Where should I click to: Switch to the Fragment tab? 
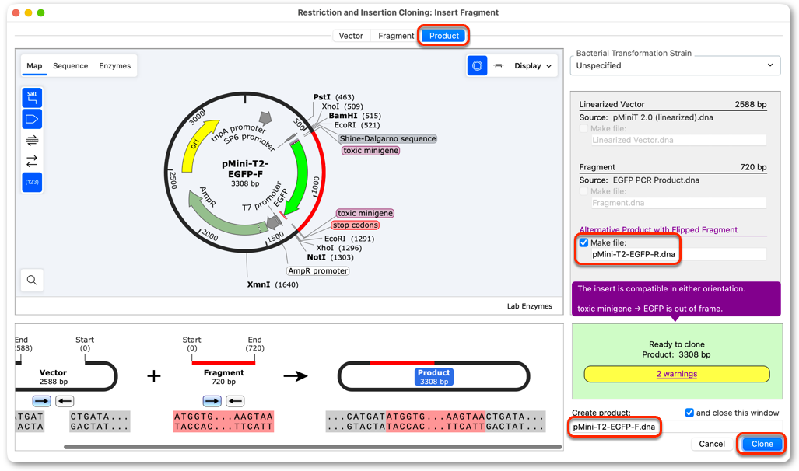coord(396,36)
